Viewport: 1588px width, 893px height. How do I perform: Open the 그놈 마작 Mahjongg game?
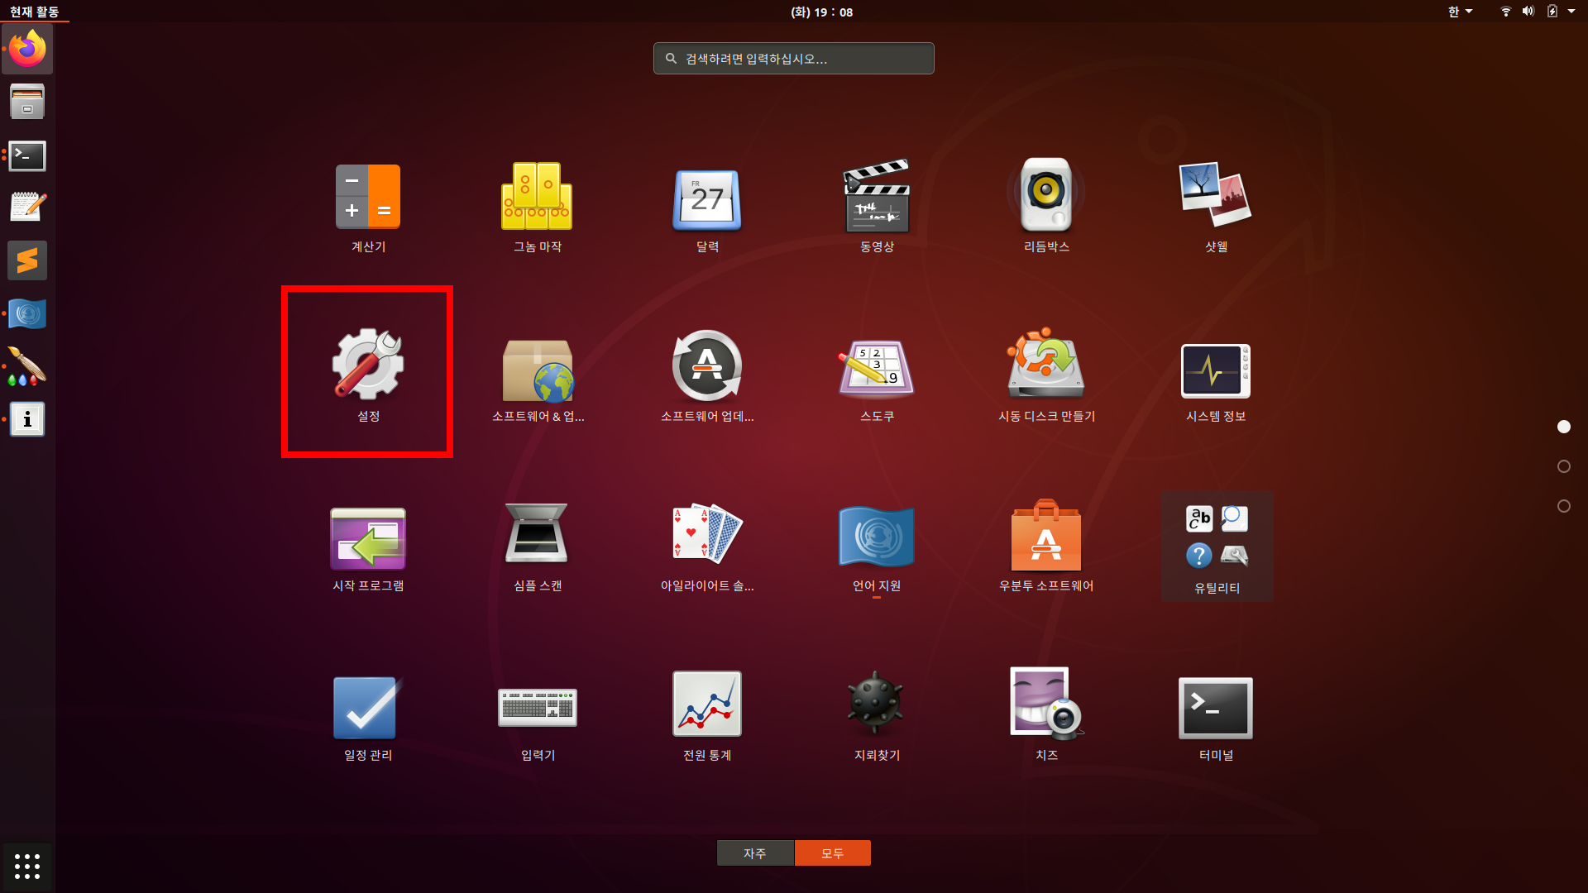click(x=538, y=197)
